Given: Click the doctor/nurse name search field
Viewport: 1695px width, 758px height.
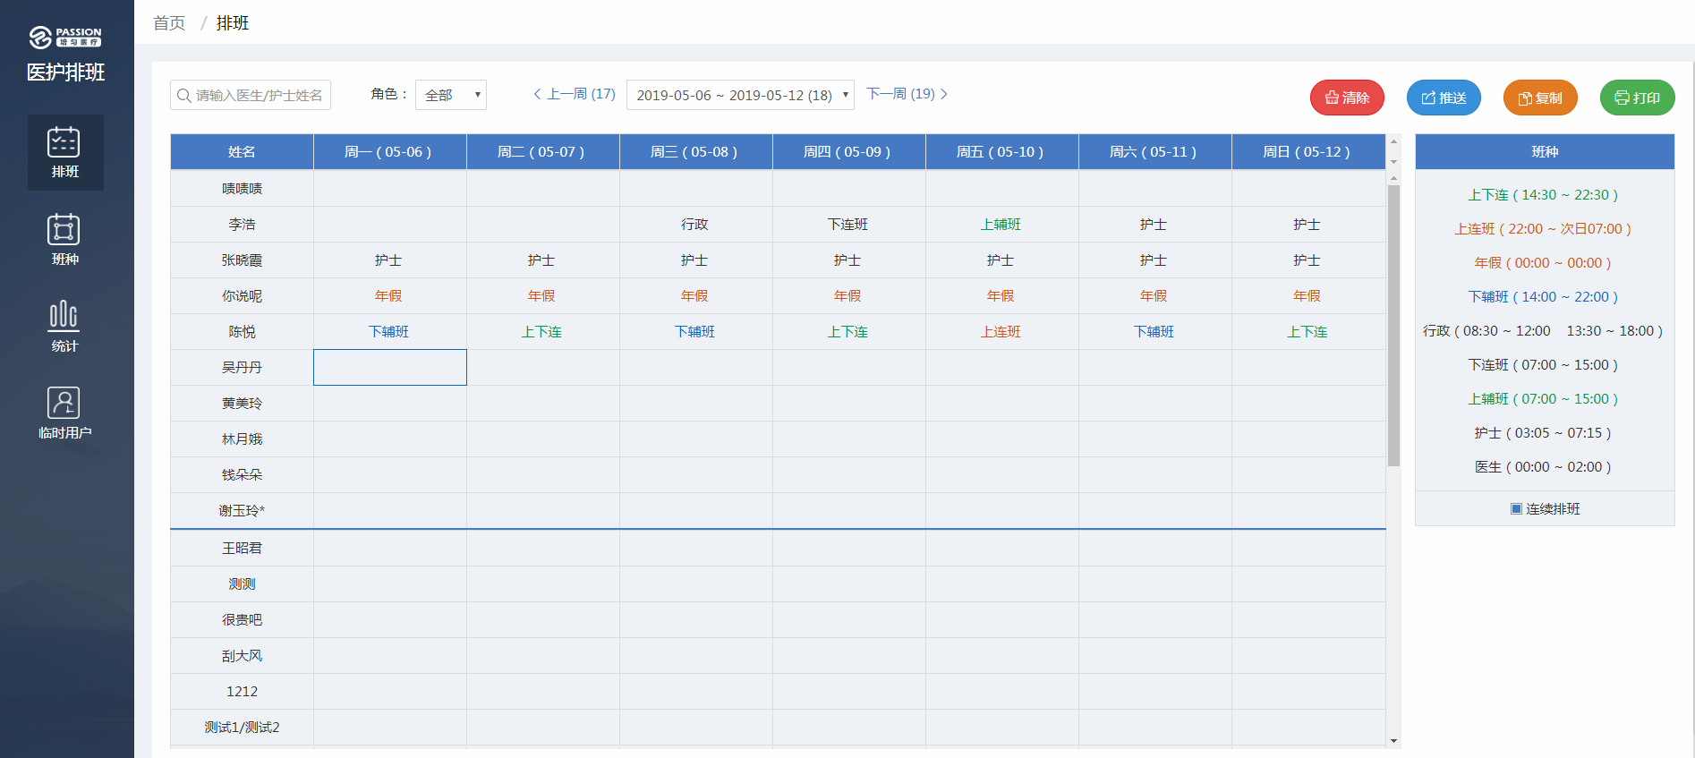Looking at the screenshot, I should (x=251, y=95).
